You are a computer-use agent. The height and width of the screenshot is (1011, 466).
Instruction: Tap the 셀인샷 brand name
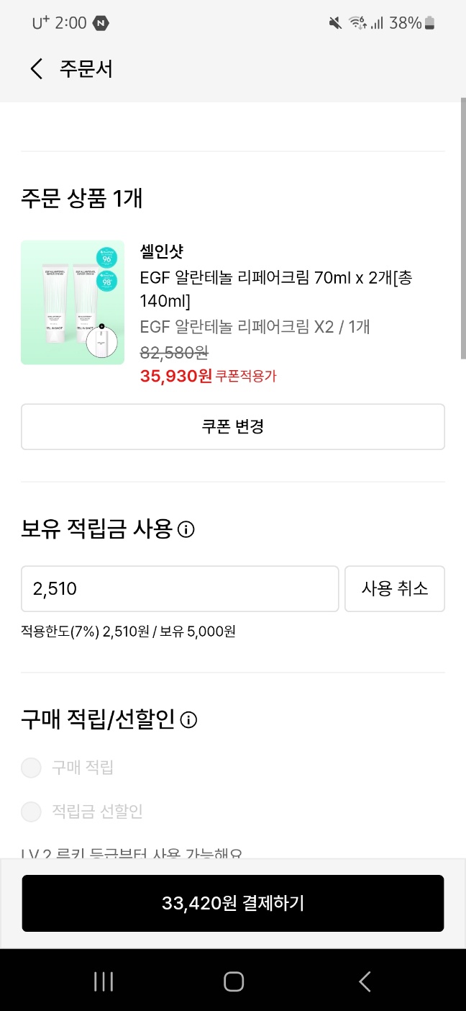click(x=162, y=252)
